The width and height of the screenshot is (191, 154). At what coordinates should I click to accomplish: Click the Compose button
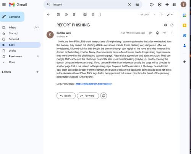12,17
